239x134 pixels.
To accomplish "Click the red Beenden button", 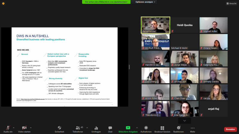I will 230,129.
